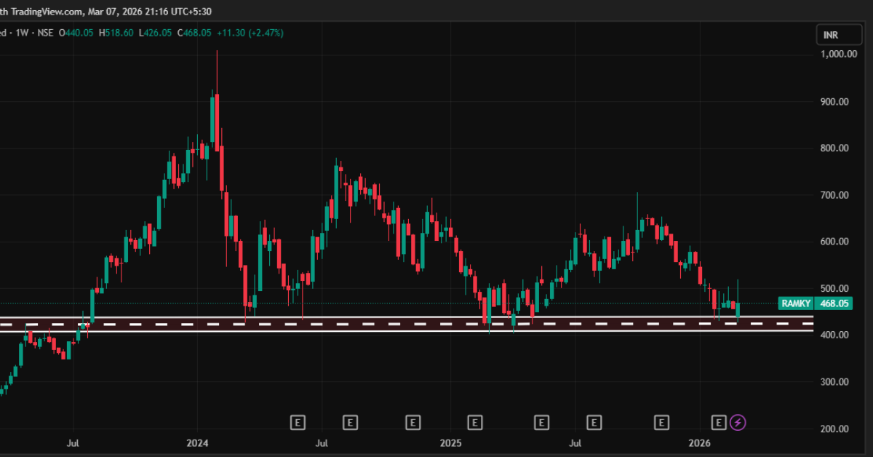The width and height of the screenshot is (873, 457).
Task: Open the last E marker before 2026 label
Action: pyautogui.click(x=661, y=422)
